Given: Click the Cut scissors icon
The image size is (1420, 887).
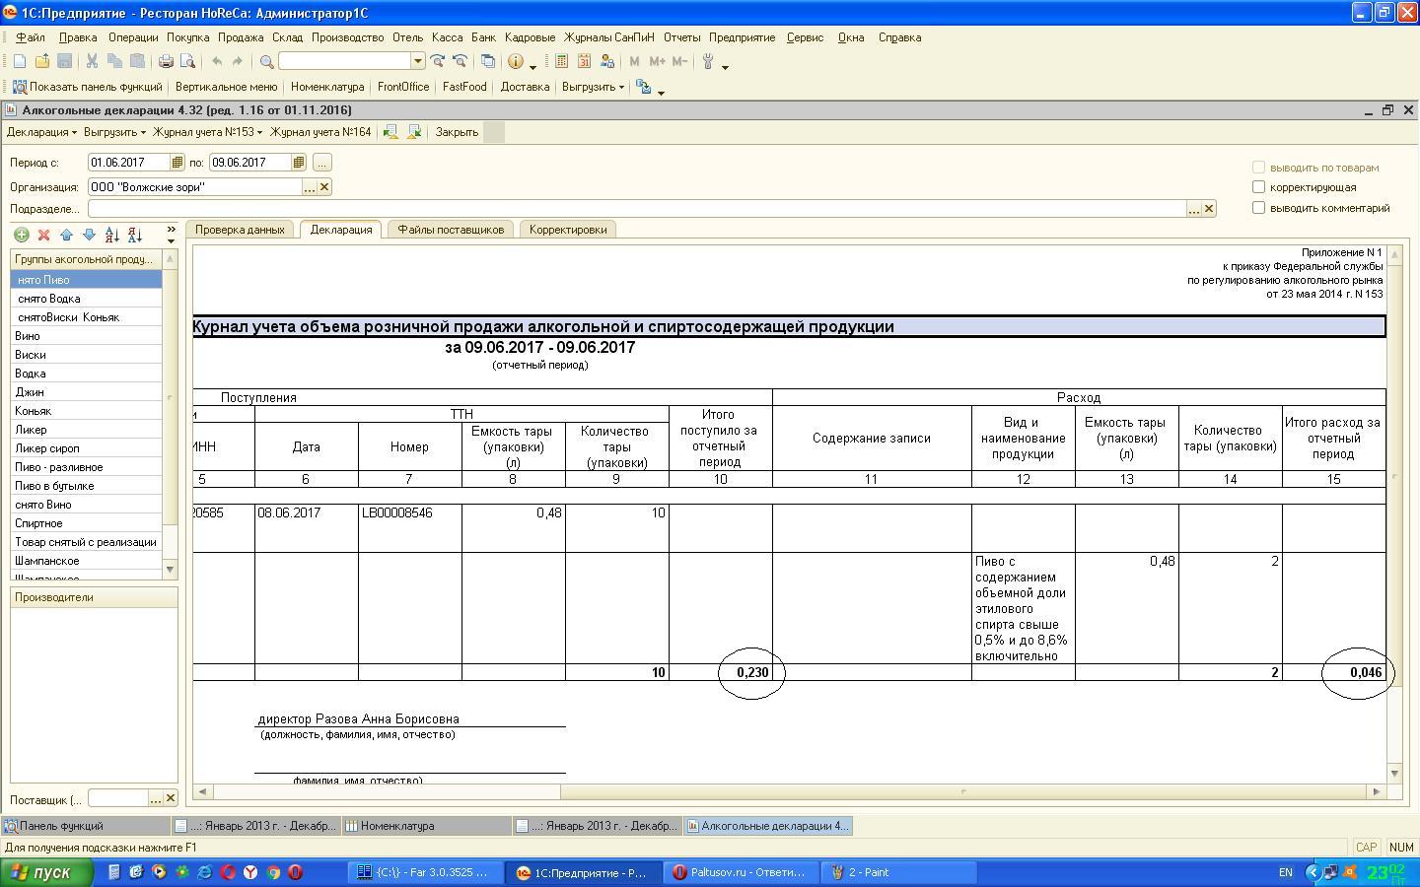Looking at the screenshot, I should tap(92, 61).
